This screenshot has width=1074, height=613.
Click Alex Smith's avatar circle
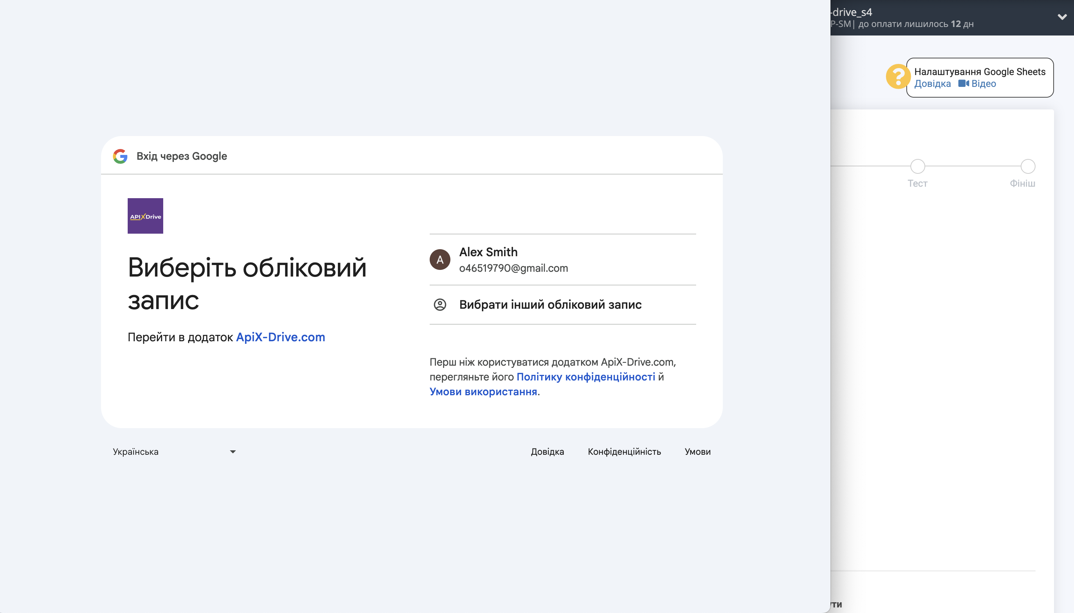(440, 259)
